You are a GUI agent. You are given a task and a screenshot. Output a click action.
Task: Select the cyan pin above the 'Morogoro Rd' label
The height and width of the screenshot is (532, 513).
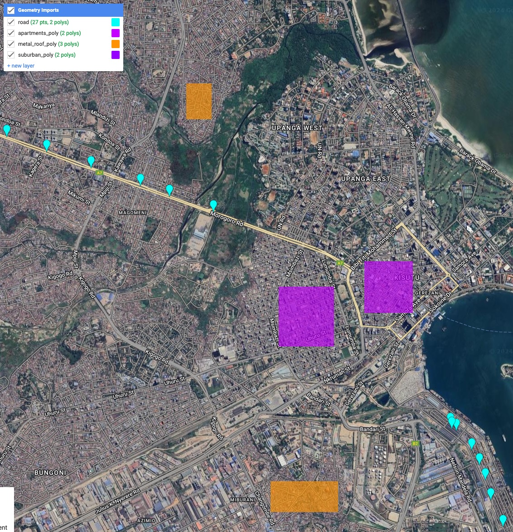tap(213, 205)
